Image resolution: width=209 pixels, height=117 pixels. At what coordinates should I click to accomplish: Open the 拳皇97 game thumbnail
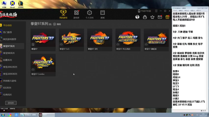coord(43,38)
